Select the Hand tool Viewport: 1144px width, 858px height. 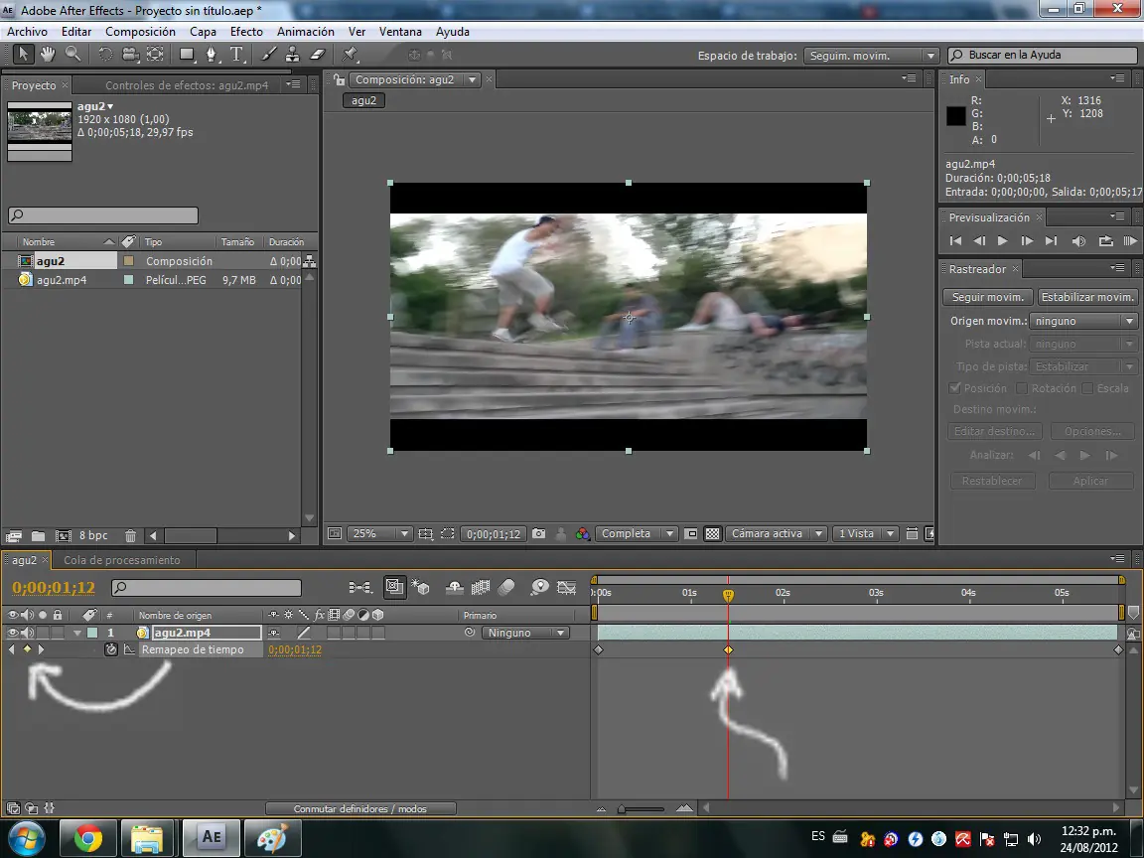coord(48,54)
